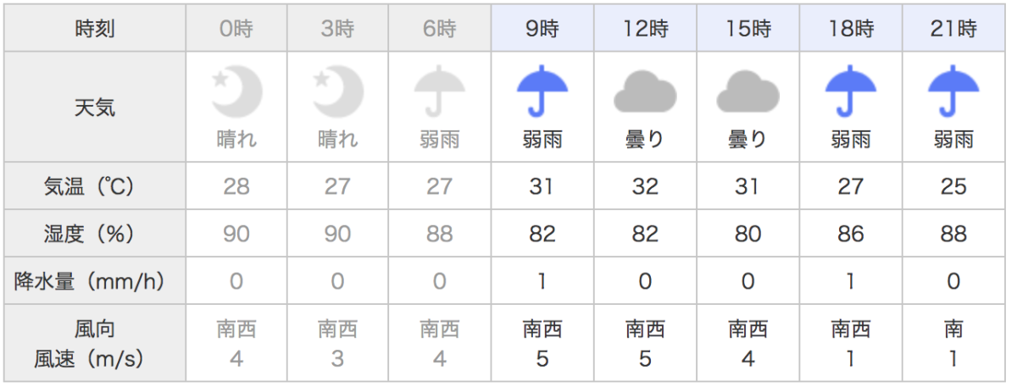Screen dimensions: 1017x387
Task: Click the blue umbrella icon at 21時
Action: click(x=953, y=91)
